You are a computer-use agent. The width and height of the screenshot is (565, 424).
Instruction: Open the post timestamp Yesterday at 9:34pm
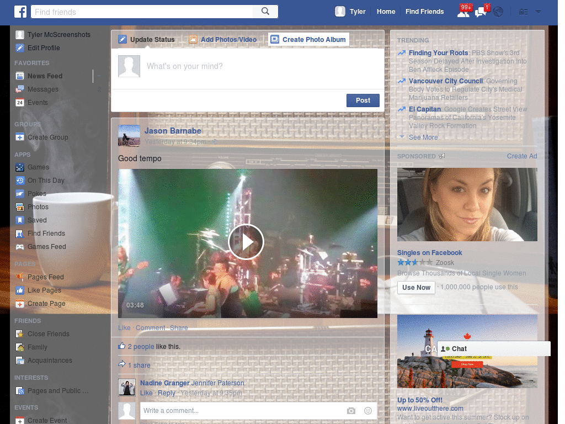(x=175, y=142)
